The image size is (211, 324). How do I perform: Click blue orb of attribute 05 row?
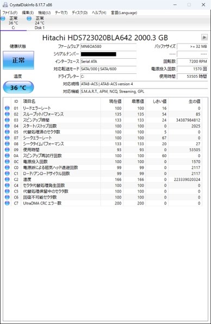[7, 132]
